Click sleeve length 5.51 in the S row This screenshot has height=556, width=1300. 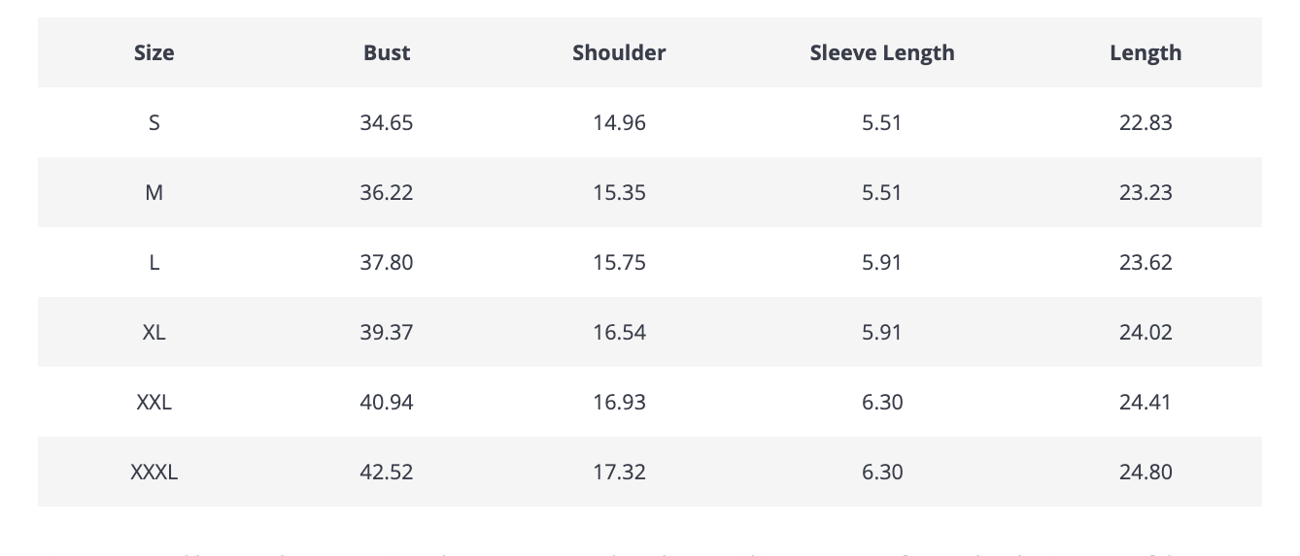[x=882, y=122]
